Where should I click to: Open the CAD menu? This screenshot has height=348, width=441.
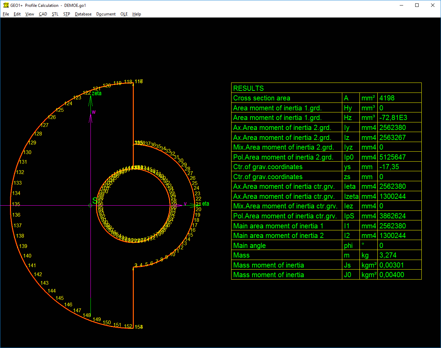(x=43, y=14)
